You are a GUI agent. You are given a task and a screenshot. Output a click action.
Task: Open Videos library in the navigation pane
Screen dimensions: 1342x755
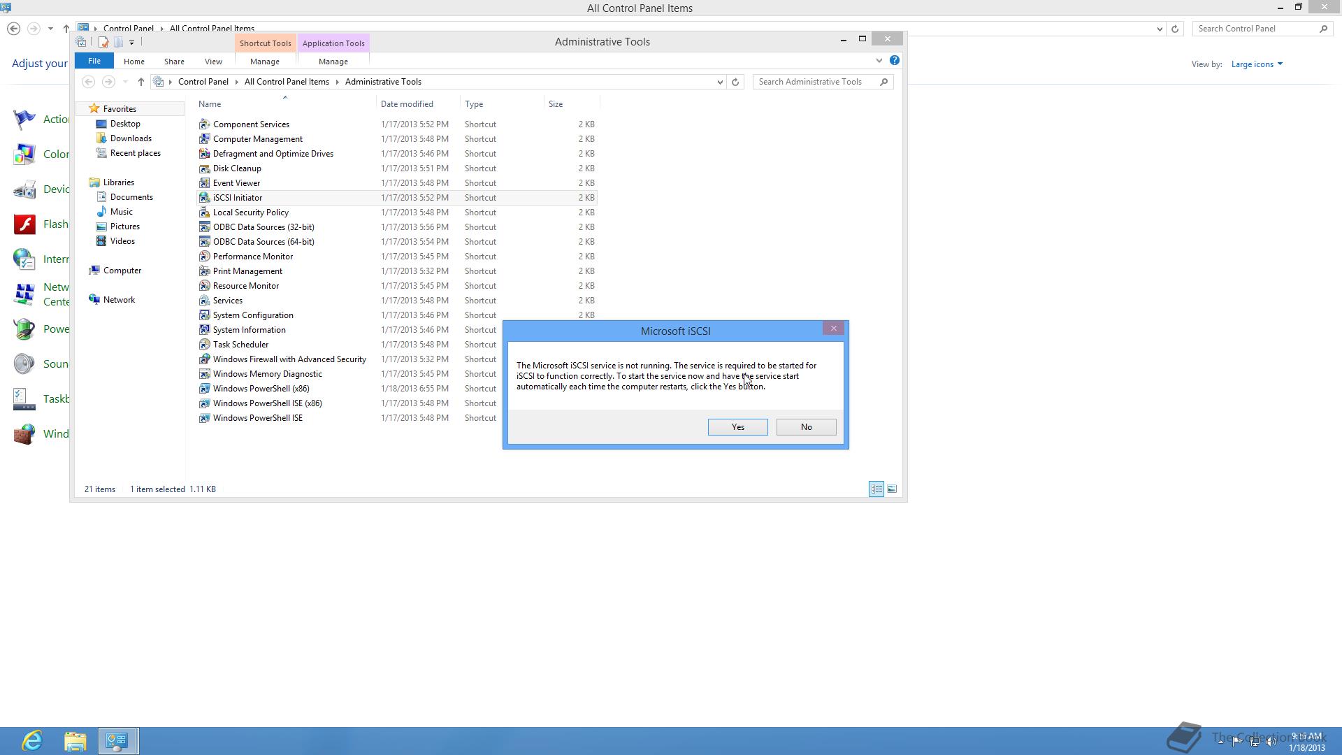[x=122, y=241]
